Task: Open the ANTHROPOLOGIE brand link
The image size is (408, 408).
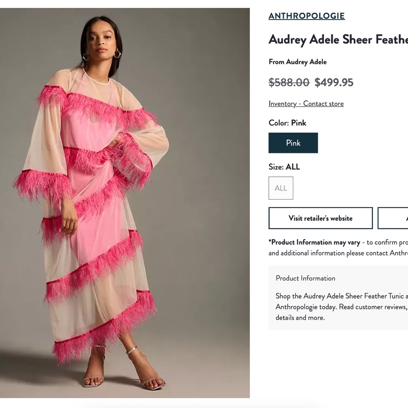Action: click(x=306, y=16)
